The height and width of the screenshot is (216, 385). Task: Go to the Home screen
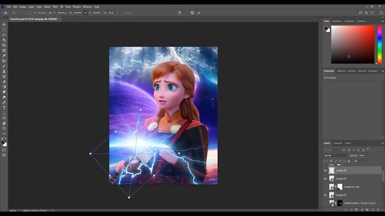point(5,13)
